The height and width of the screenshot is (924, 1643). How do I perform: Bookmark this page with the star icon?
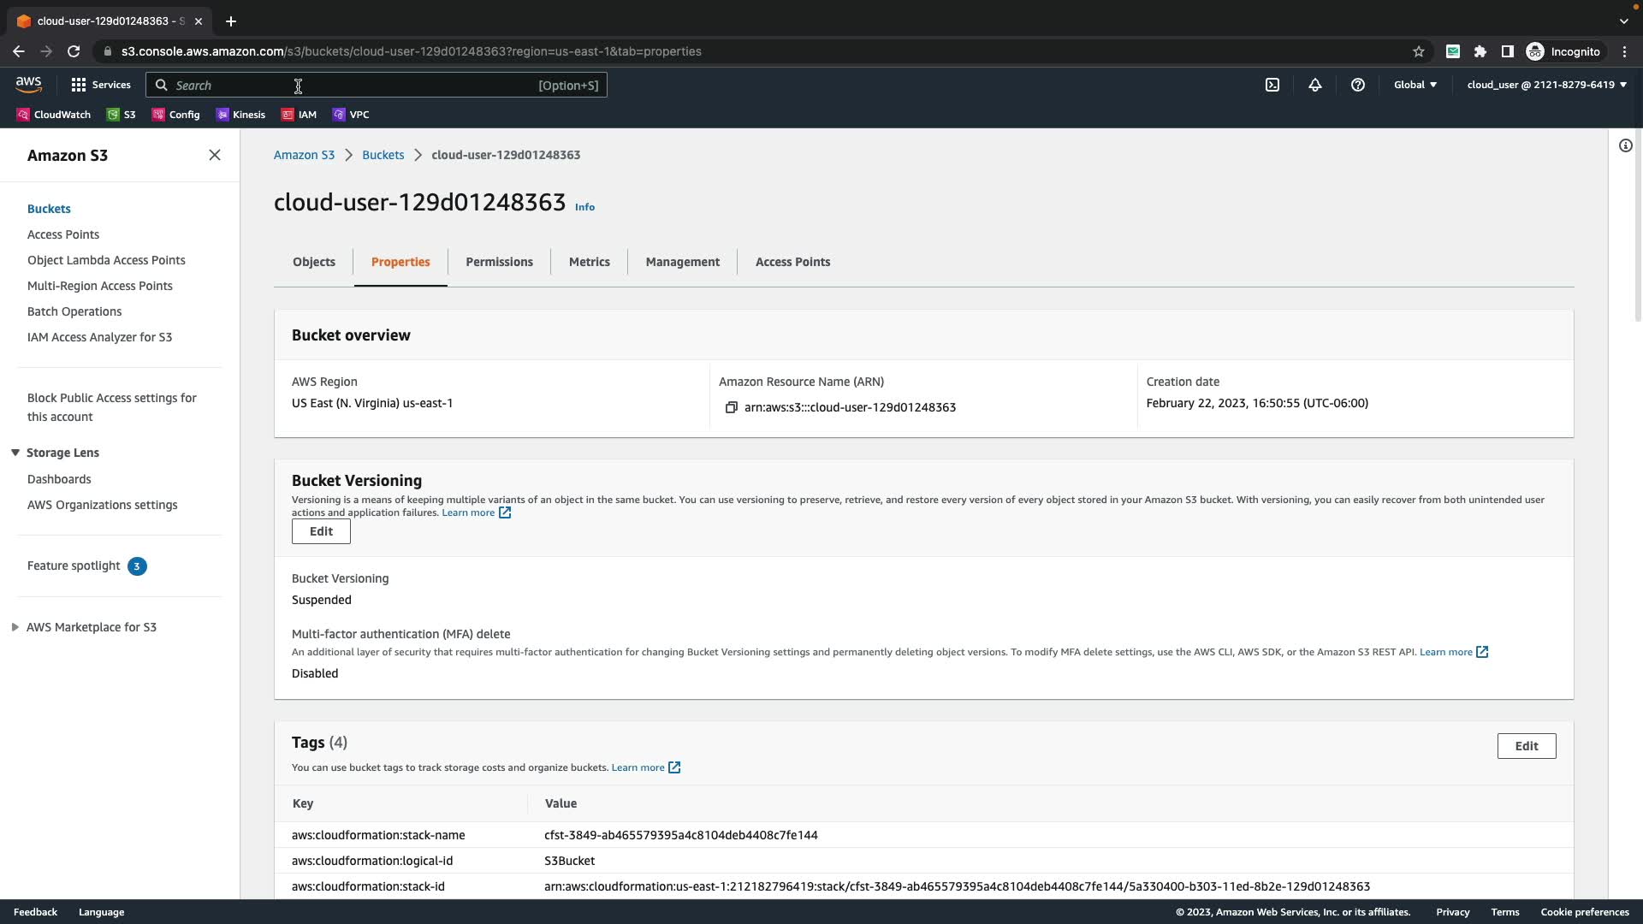click(1419, 51)
